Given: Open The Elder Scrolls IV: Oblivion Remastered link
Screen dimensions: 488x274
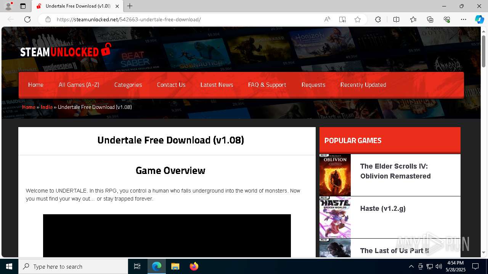Looking at the screenshot, I should [x=395, y=171].
